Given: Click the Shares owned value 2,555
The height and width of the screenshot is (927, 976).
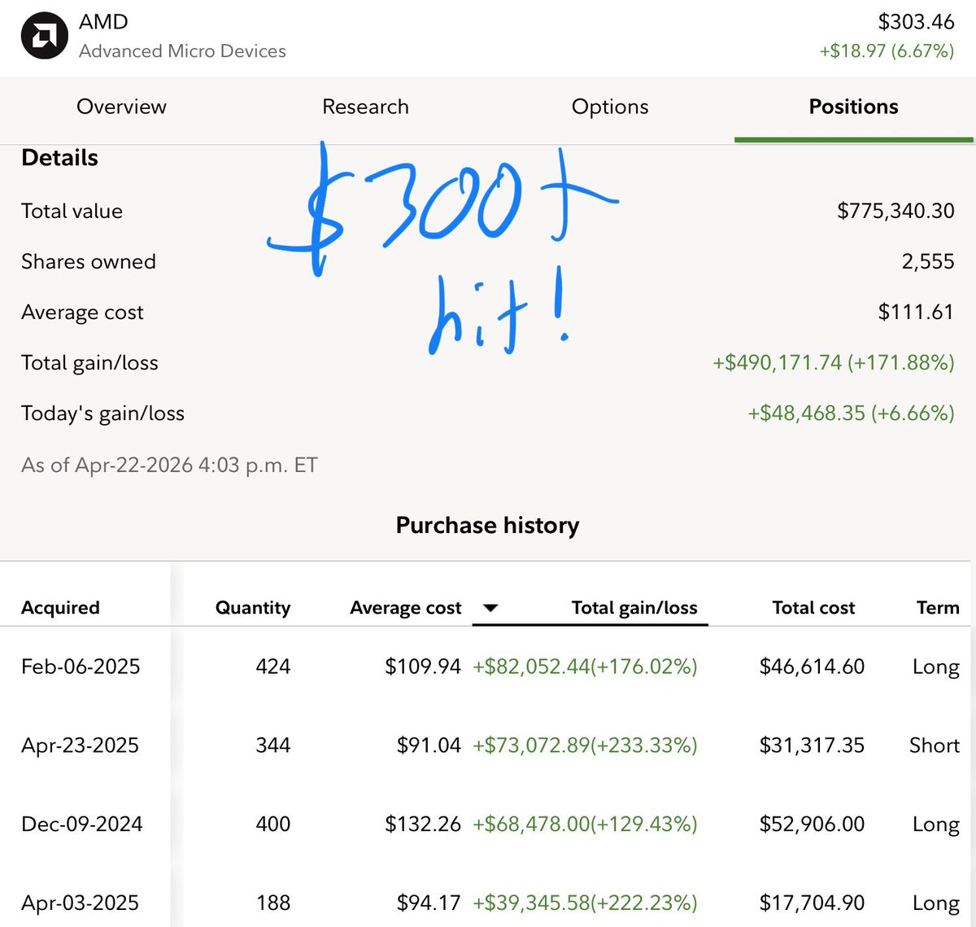Looking at the screenshot, I should pos(928,261).
